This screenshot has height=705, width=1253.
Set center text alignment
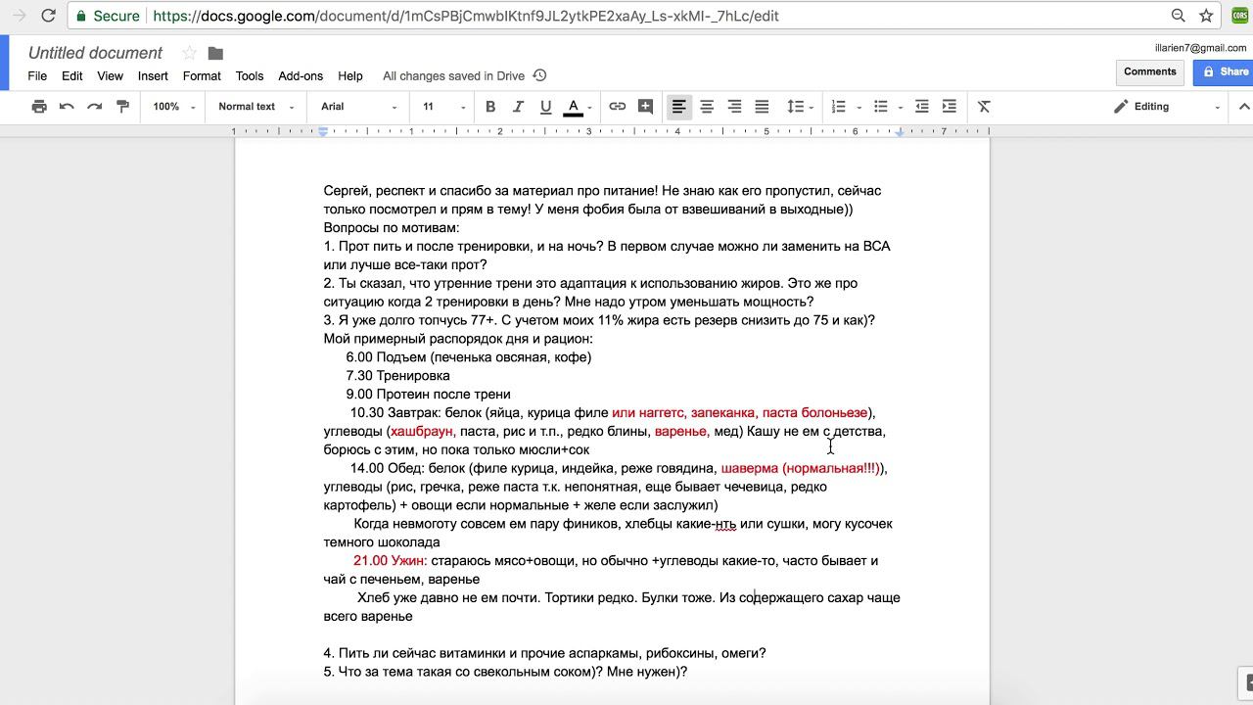click(707, 107)
